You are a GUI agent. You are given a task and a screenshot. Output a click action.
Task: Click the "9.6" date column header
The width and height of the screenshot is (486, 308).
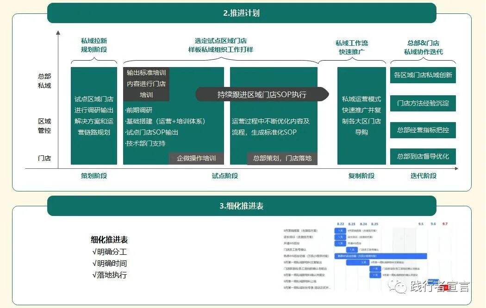click(x=433, y=224)
